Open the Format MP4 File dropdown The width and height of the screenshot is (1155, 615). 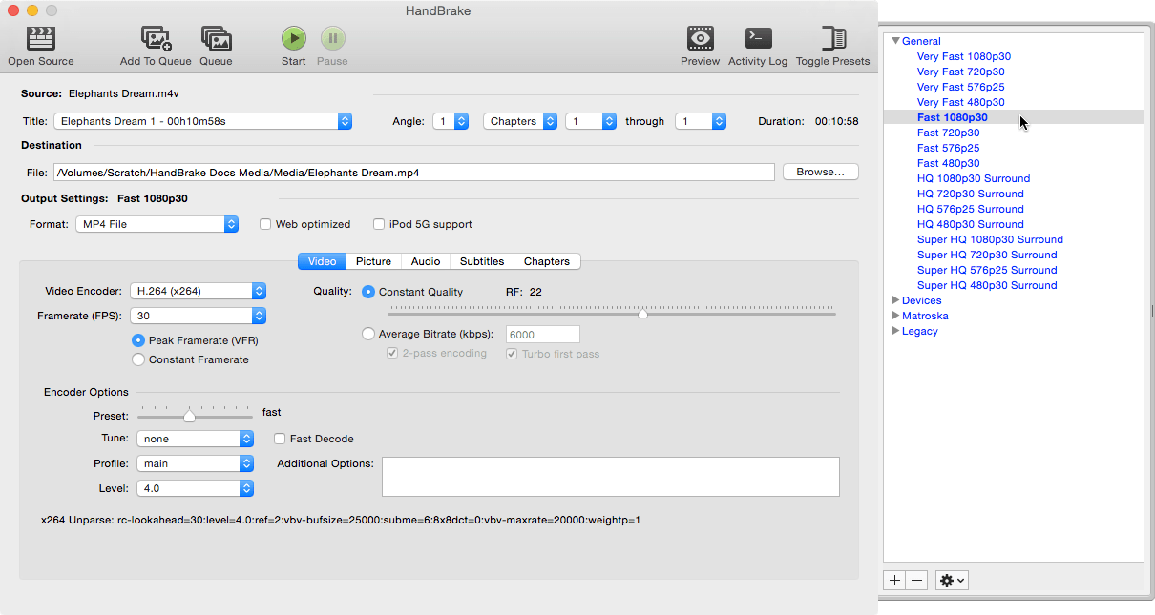click(157, 224)
